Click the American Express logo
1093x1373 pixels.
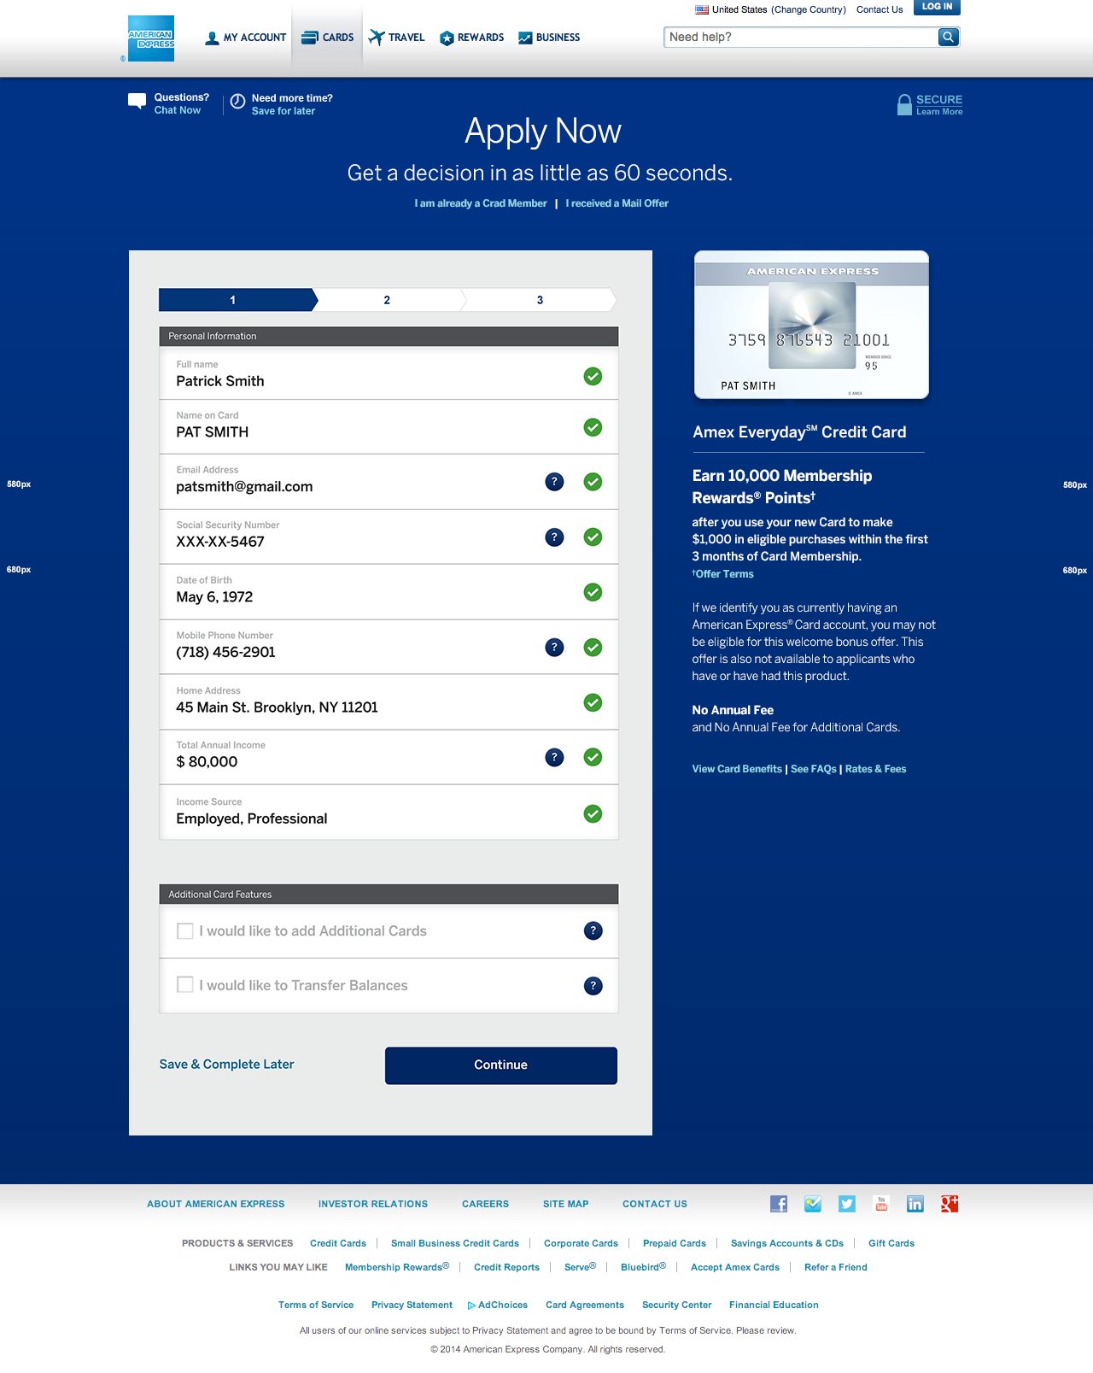pos(151,38)
